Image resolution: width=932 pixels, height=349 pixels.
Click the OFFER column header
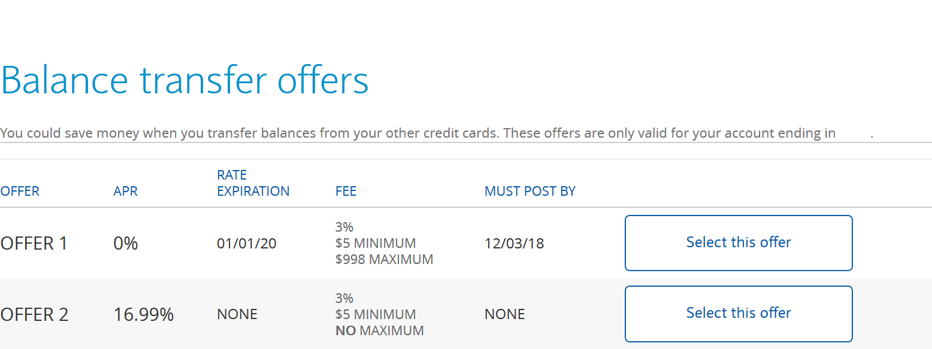20,192
